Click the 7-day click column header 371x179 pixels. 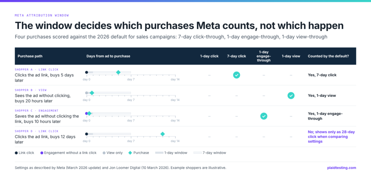[236, 56]
